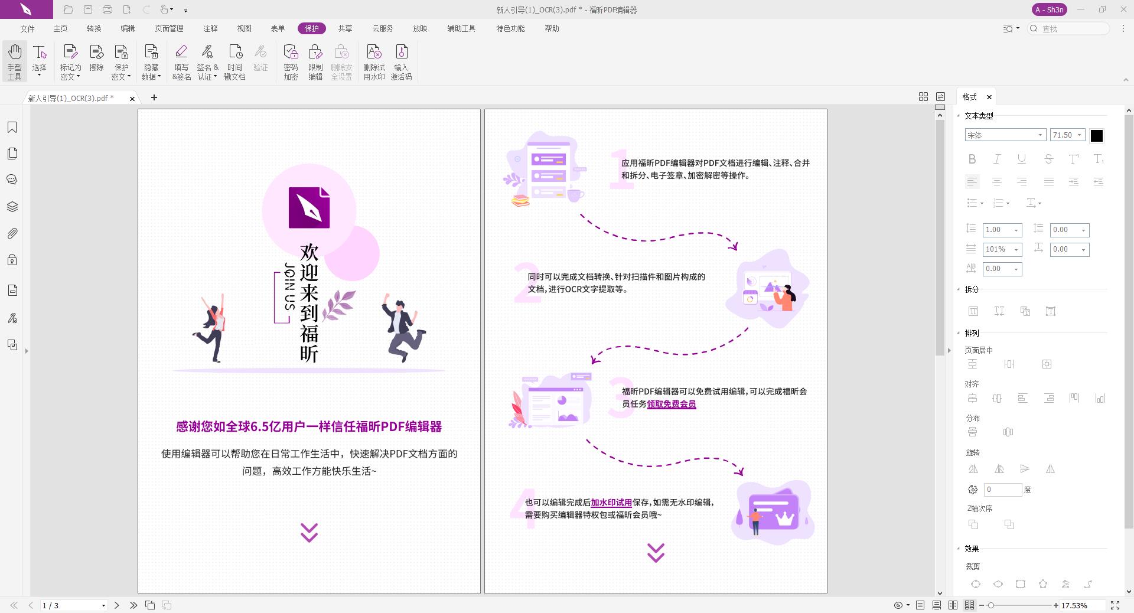Toggle italic formatting in the format panel
The width and height of the screenshot is (1134, 613).
996,159
